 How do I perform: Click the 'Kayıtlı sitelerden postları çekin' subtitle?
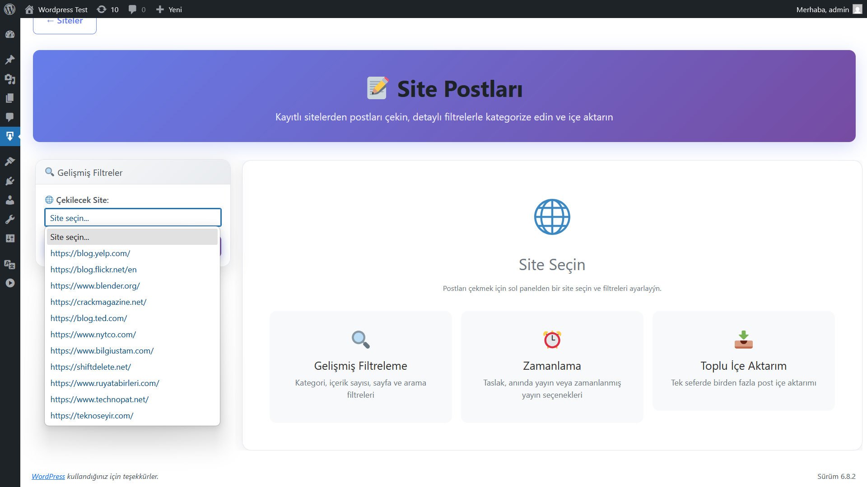click(x=444, y=117)
